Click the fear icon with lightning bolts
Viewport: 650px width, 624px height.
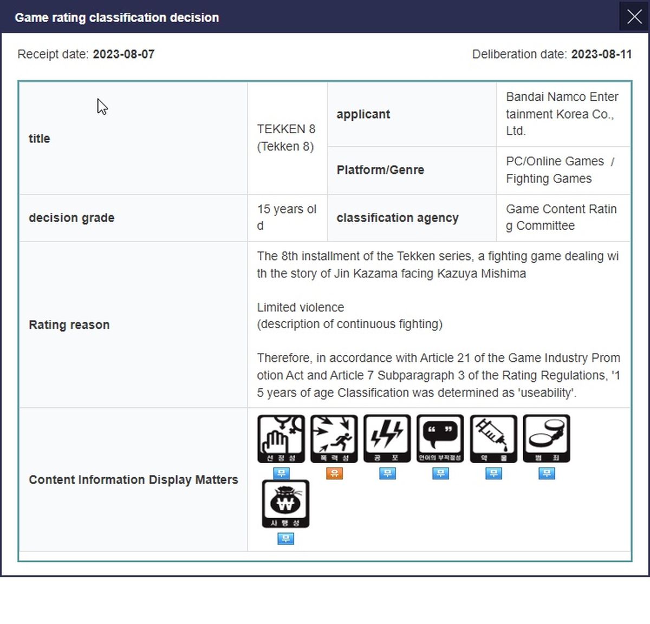[387, 438]
